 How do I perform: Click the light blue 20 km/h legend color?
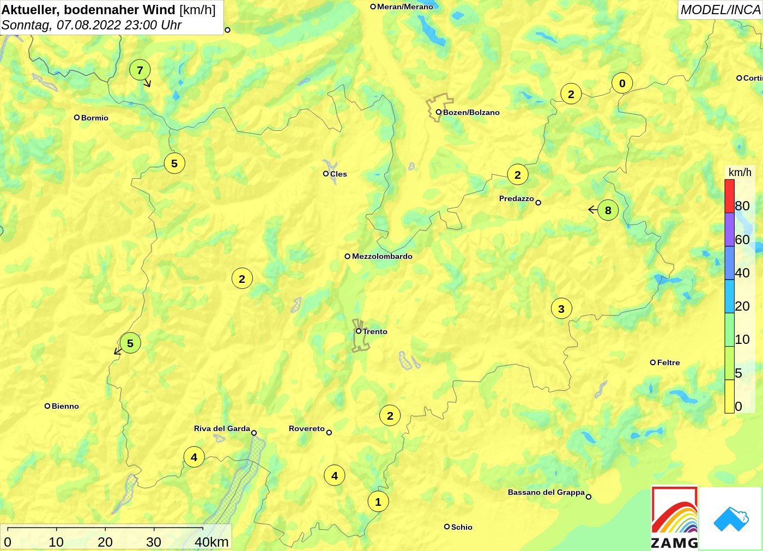point(729,296)
